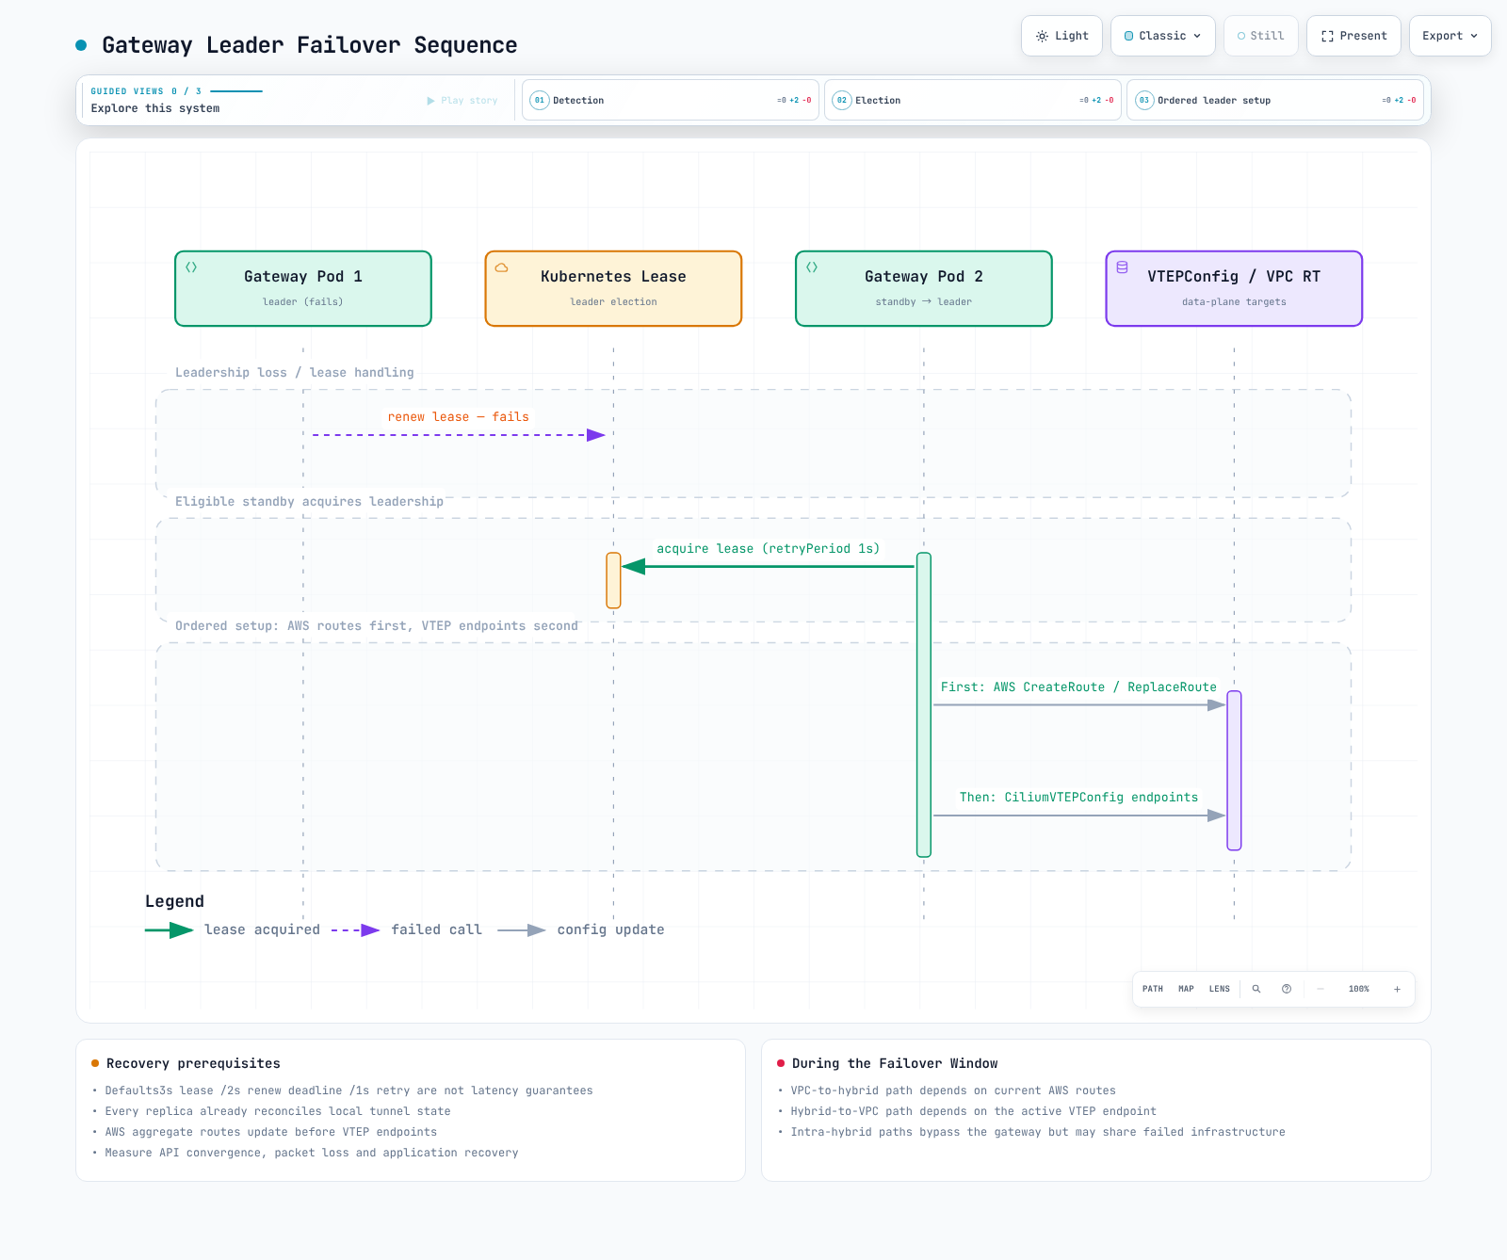Click 'Intra-hybrid paths bypass the gateway' bullet
Screen dimensions: 1507x1260
pos(1038,1132)
